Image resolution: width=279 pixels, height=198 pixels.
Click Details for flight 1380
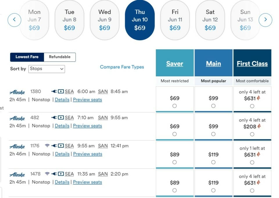tap(62, 100)
